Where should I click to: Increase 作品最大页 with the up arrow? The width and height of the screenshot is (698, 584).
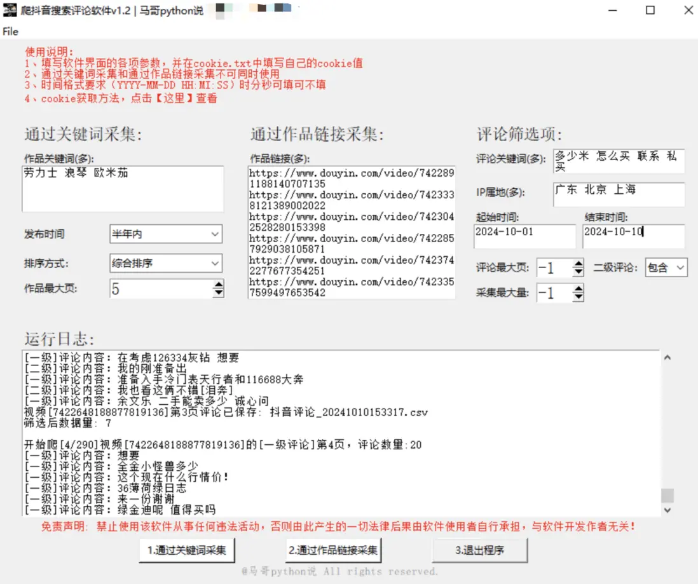click(x=218, y=285)
